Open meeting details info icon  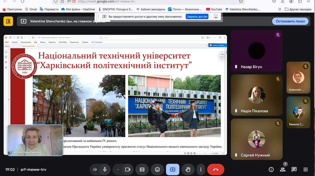tap(271, 170)
